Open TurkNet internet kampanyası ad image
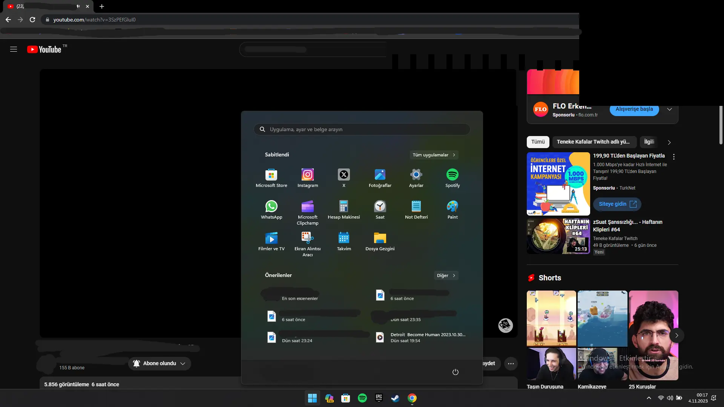The height and width of the screenshot is (407, 724). click(x=558, y=184)
